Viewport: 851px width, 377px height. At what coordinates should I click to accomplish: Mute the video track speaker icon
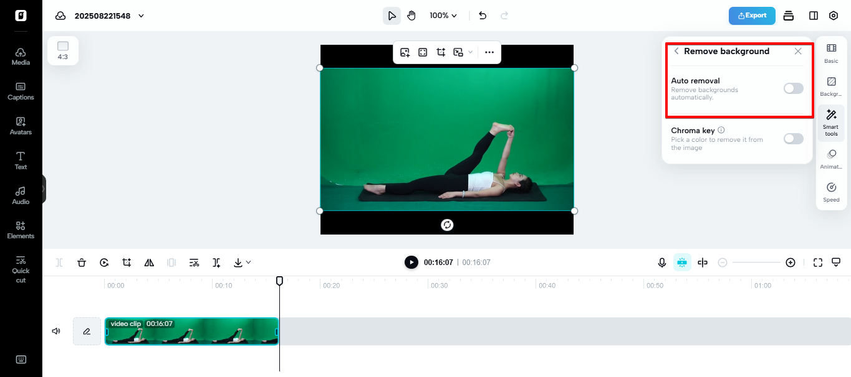pyautogui.click(x=55, y=330)
